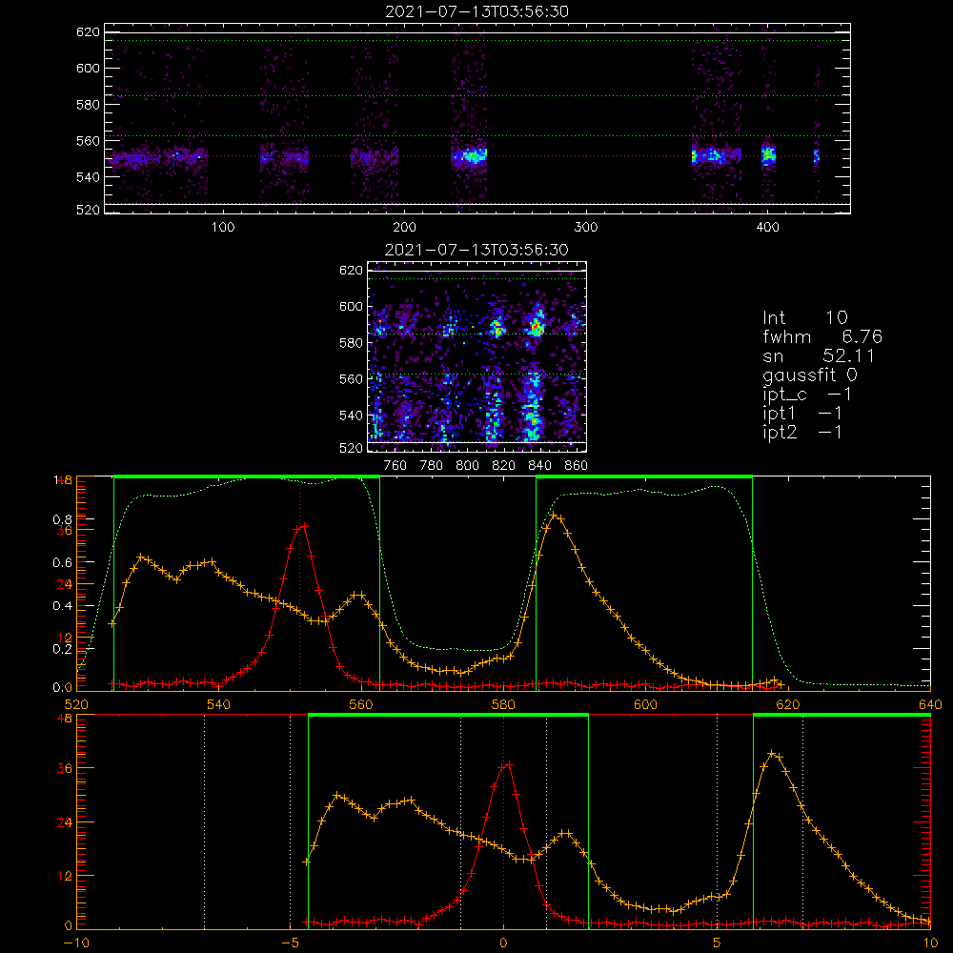Image resolution: width=953 pixels, height=953 pixels.
Task: Select the 'Int 10' readout text
Action: pyautogui.click(x=804, y=317)
